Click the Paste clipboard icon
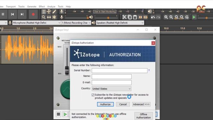Viewport: 213px width, 120px height. (x=135, y=17)
